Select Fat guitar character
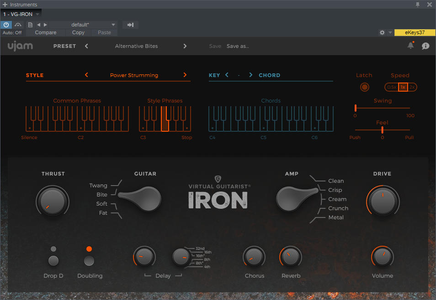436x300 pixels. (x=103, y=213)
